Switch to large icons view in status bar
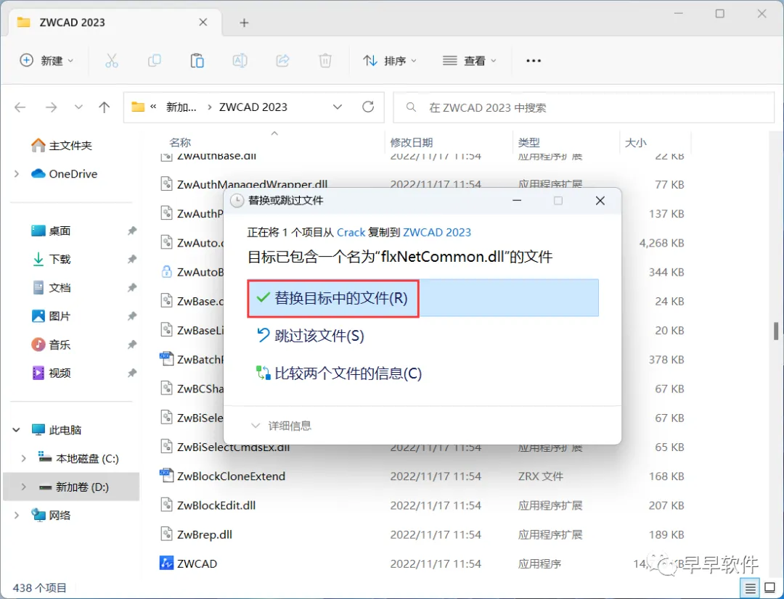 pos(770,589)
